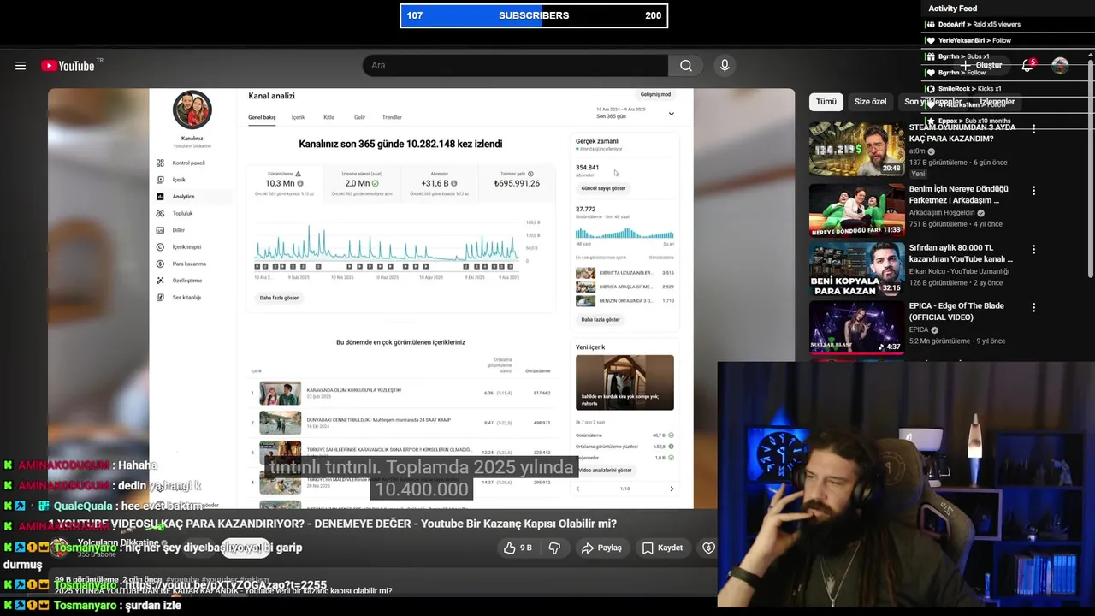Switch to Trendler analytics tab

click(392, 117)
